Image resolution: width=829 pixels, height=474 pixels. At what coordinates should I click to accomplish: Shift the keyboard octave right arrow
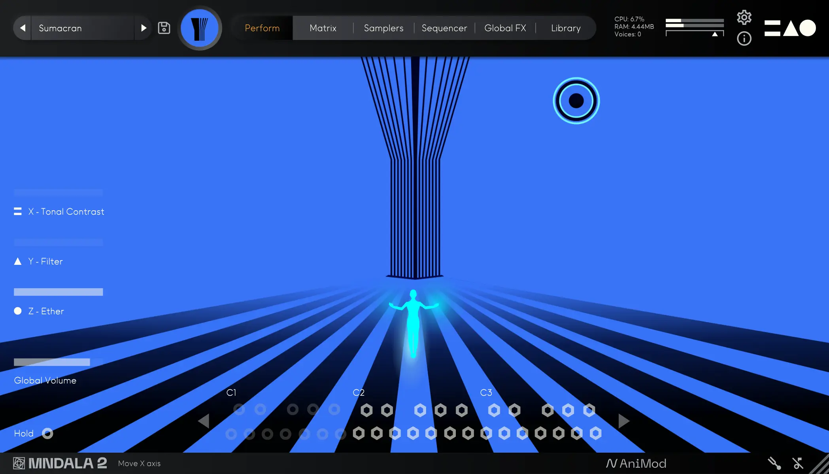623,421
